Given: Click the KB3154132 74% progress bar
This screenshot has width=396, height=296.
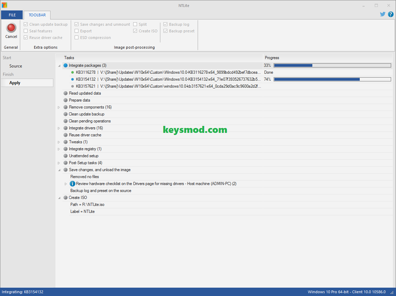Looking at the screenshot, I should tap(332, 79).
